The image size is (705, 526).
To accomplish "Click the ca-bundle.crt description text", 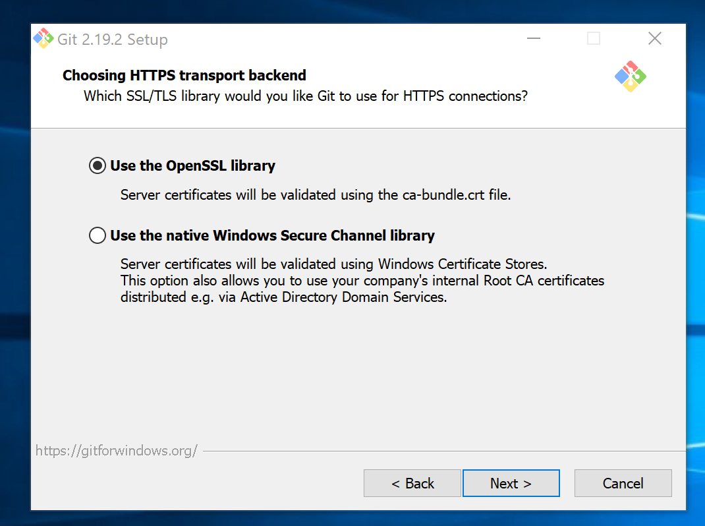I will (x=316, y=195).
